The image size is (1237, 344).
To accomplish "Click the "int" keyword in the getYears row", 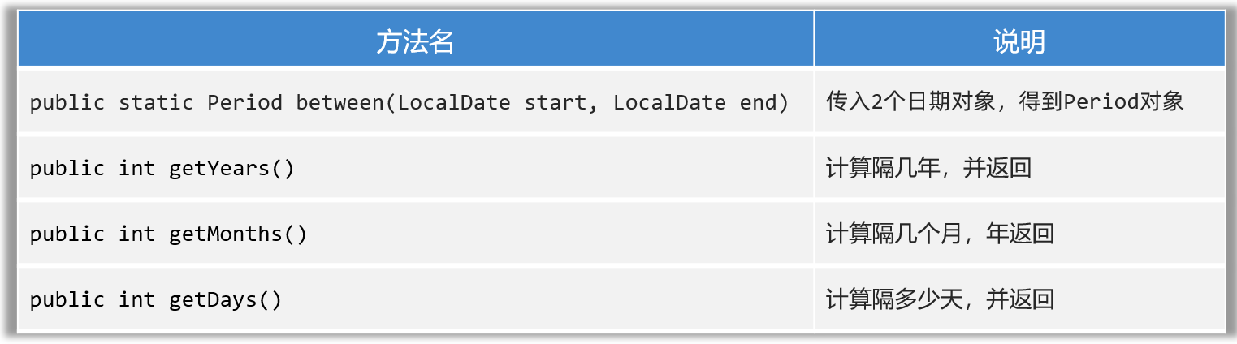I will coord(136,168).
